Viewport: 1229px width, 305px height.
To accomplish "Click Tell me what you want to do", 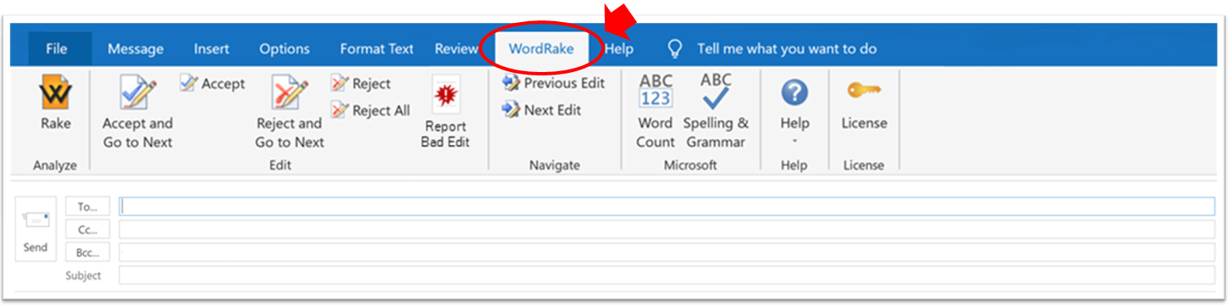I will (x=787, y=49).
